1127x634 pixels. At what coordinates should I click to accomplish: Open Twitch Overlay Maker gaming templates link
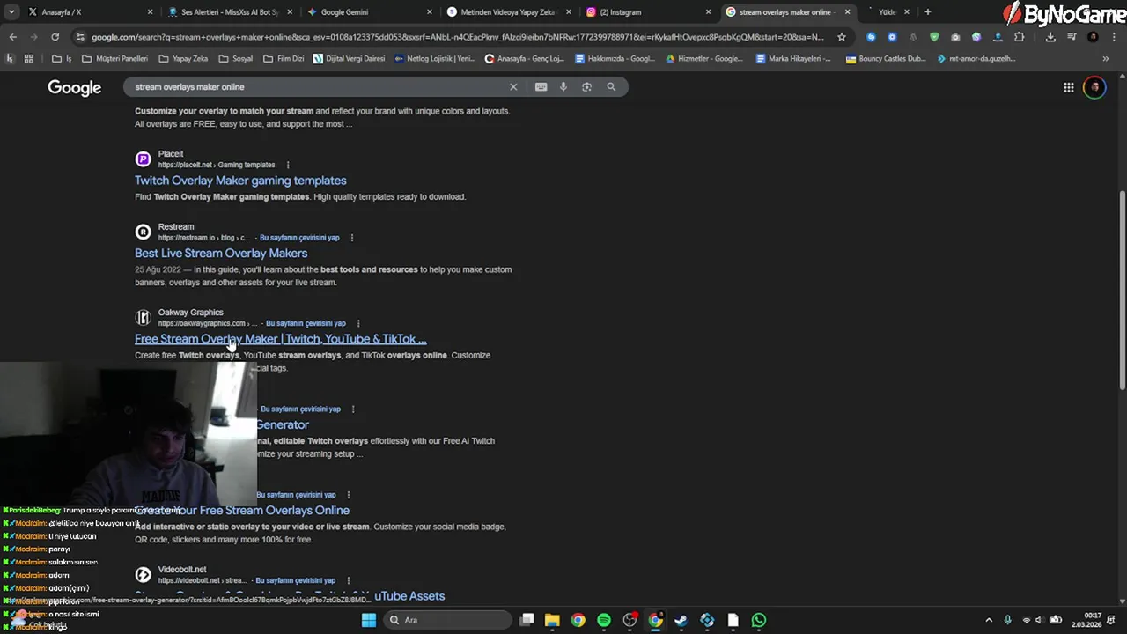[240, 181]
